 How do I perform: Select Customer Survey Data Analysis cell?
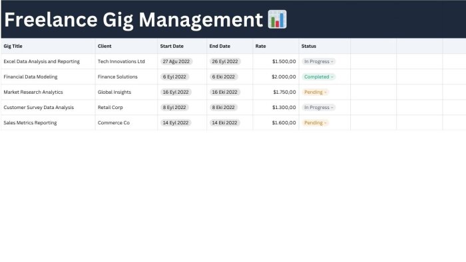pos(48,108)
